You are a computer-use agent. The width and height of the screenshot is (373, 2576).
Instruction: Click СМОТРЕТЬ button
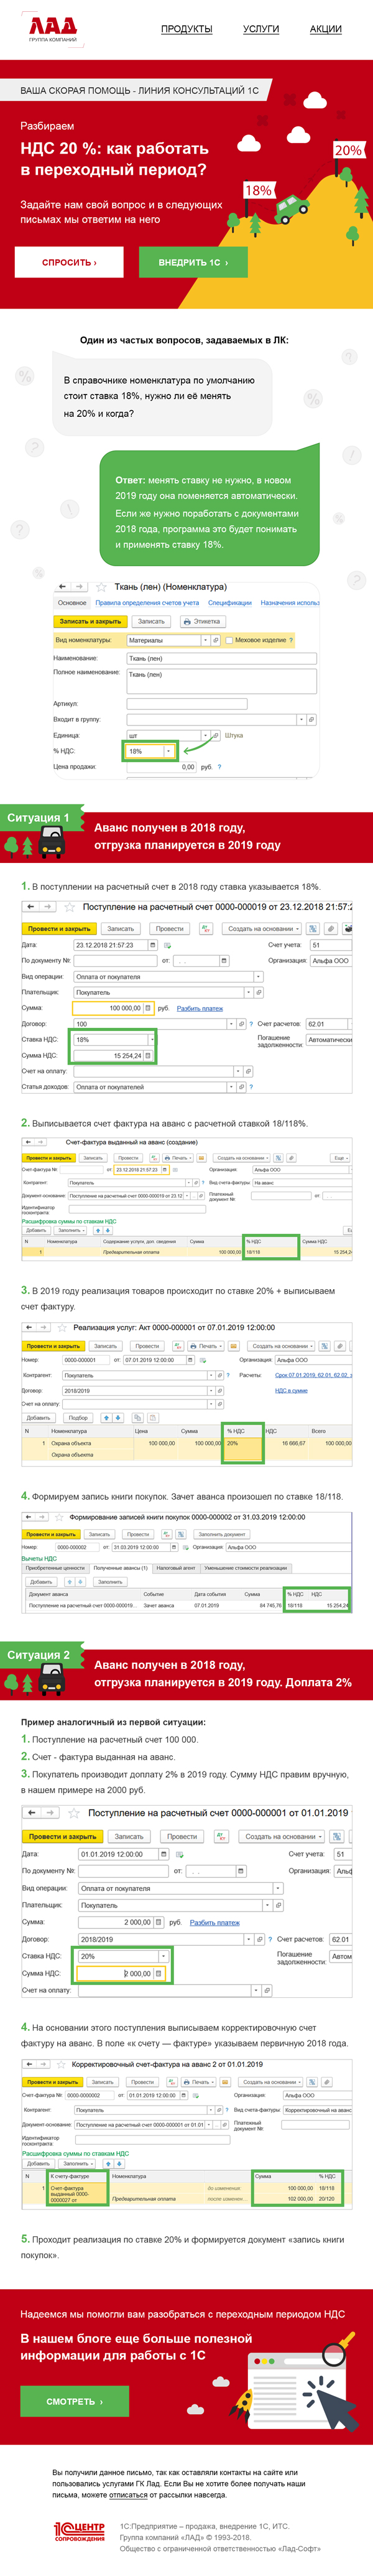pos(75,2401)
